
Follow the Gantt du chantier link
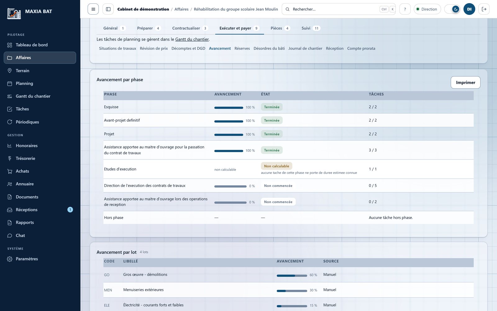click(x=192, y=39)
